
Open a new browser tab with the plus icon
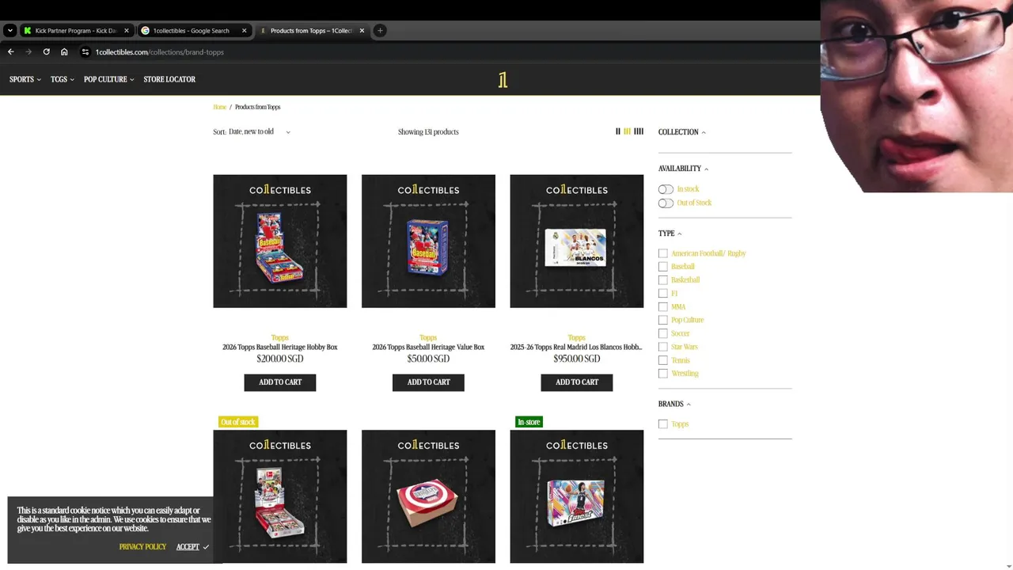pos(380,31)
